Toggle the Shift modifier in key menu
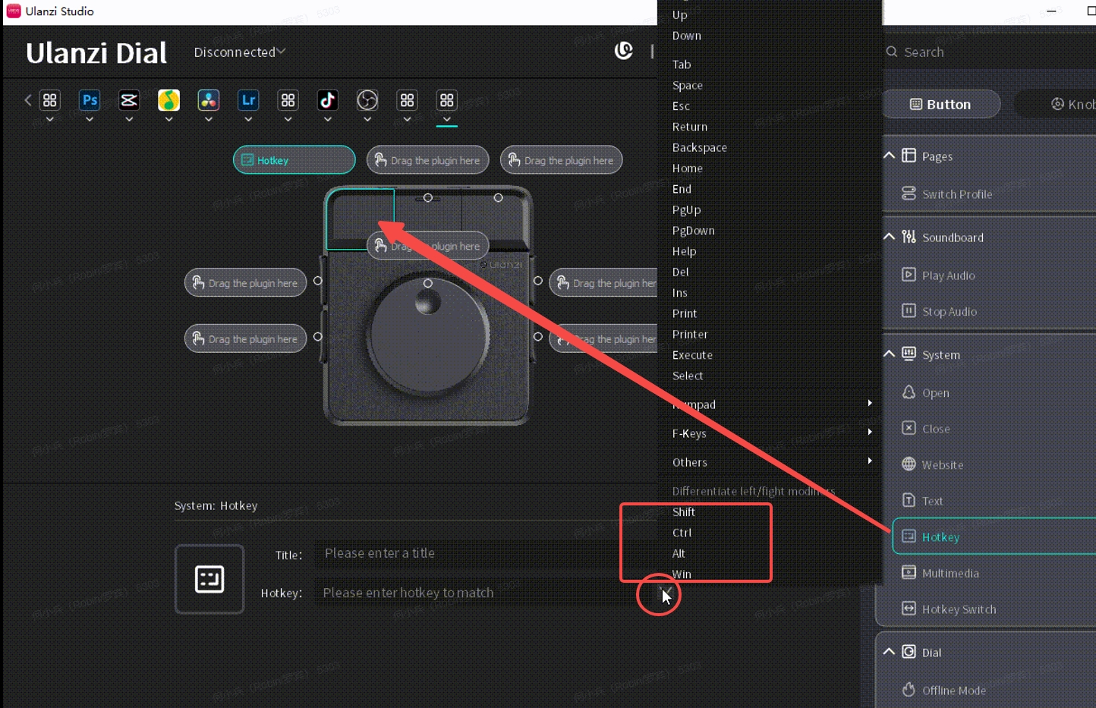 (x=684, y=512)
